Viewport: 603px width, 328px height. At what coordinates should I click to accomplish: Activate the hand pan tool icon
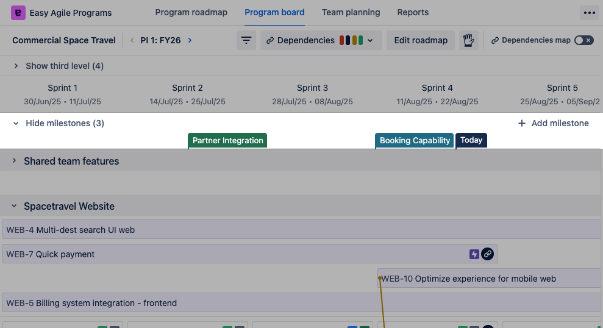(468, 40)
